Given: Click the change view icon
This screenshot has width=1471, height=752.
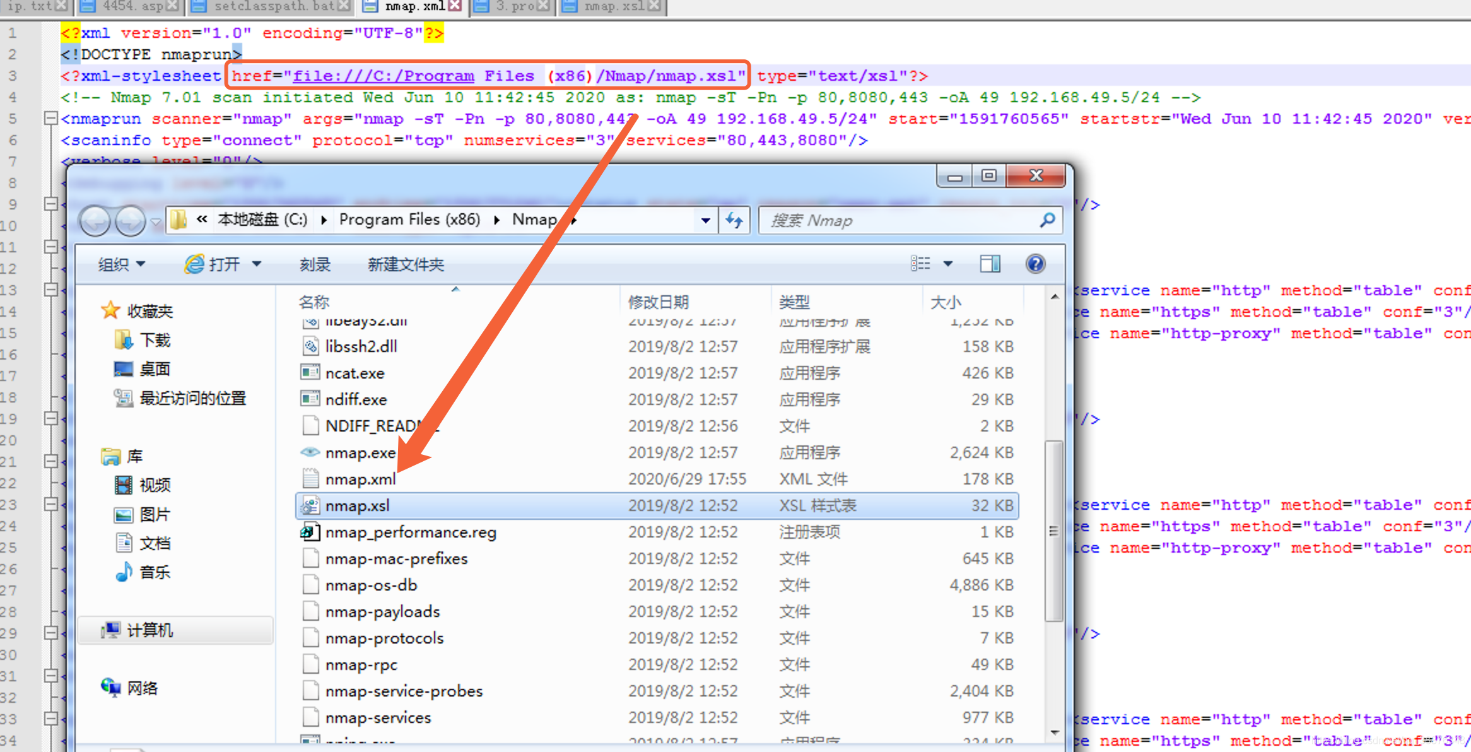Looking at the screenshot, I should point(921,264).
